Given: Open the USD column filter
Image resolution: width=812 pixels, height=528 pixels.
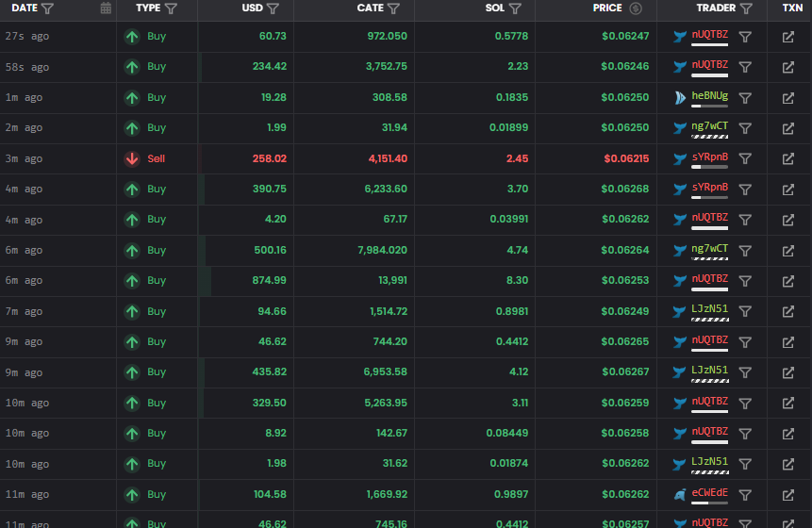Looking at the screenshot, I should pyautogui.click(x=273, y=8).
